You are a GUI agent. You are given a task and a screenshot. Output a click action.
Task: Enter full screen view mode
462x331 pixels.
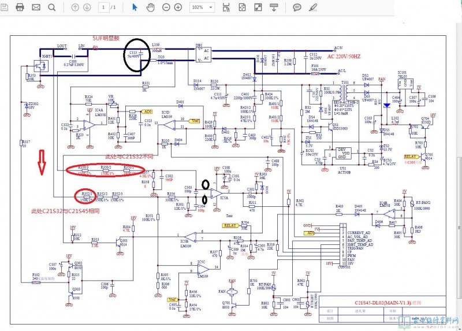(258, 7)
